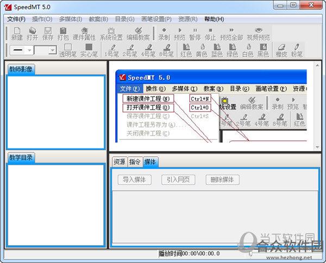Open the 教案(B) menu
Screen dimensions: 326x263
point(98,20)
